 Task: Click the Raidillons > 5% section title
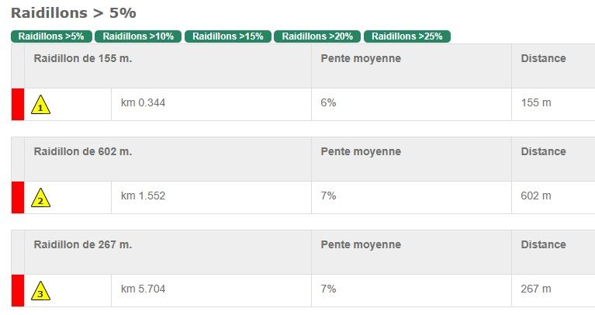click(x=74, y=13)
